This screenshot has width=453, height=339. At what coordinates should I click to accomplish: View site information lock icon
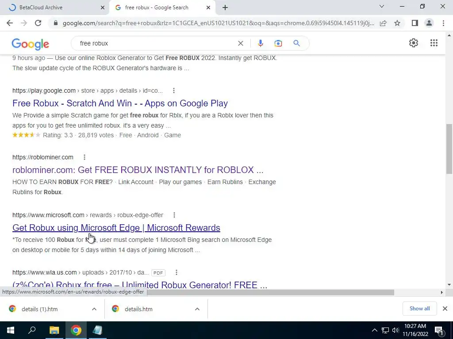tap(56, 23)
